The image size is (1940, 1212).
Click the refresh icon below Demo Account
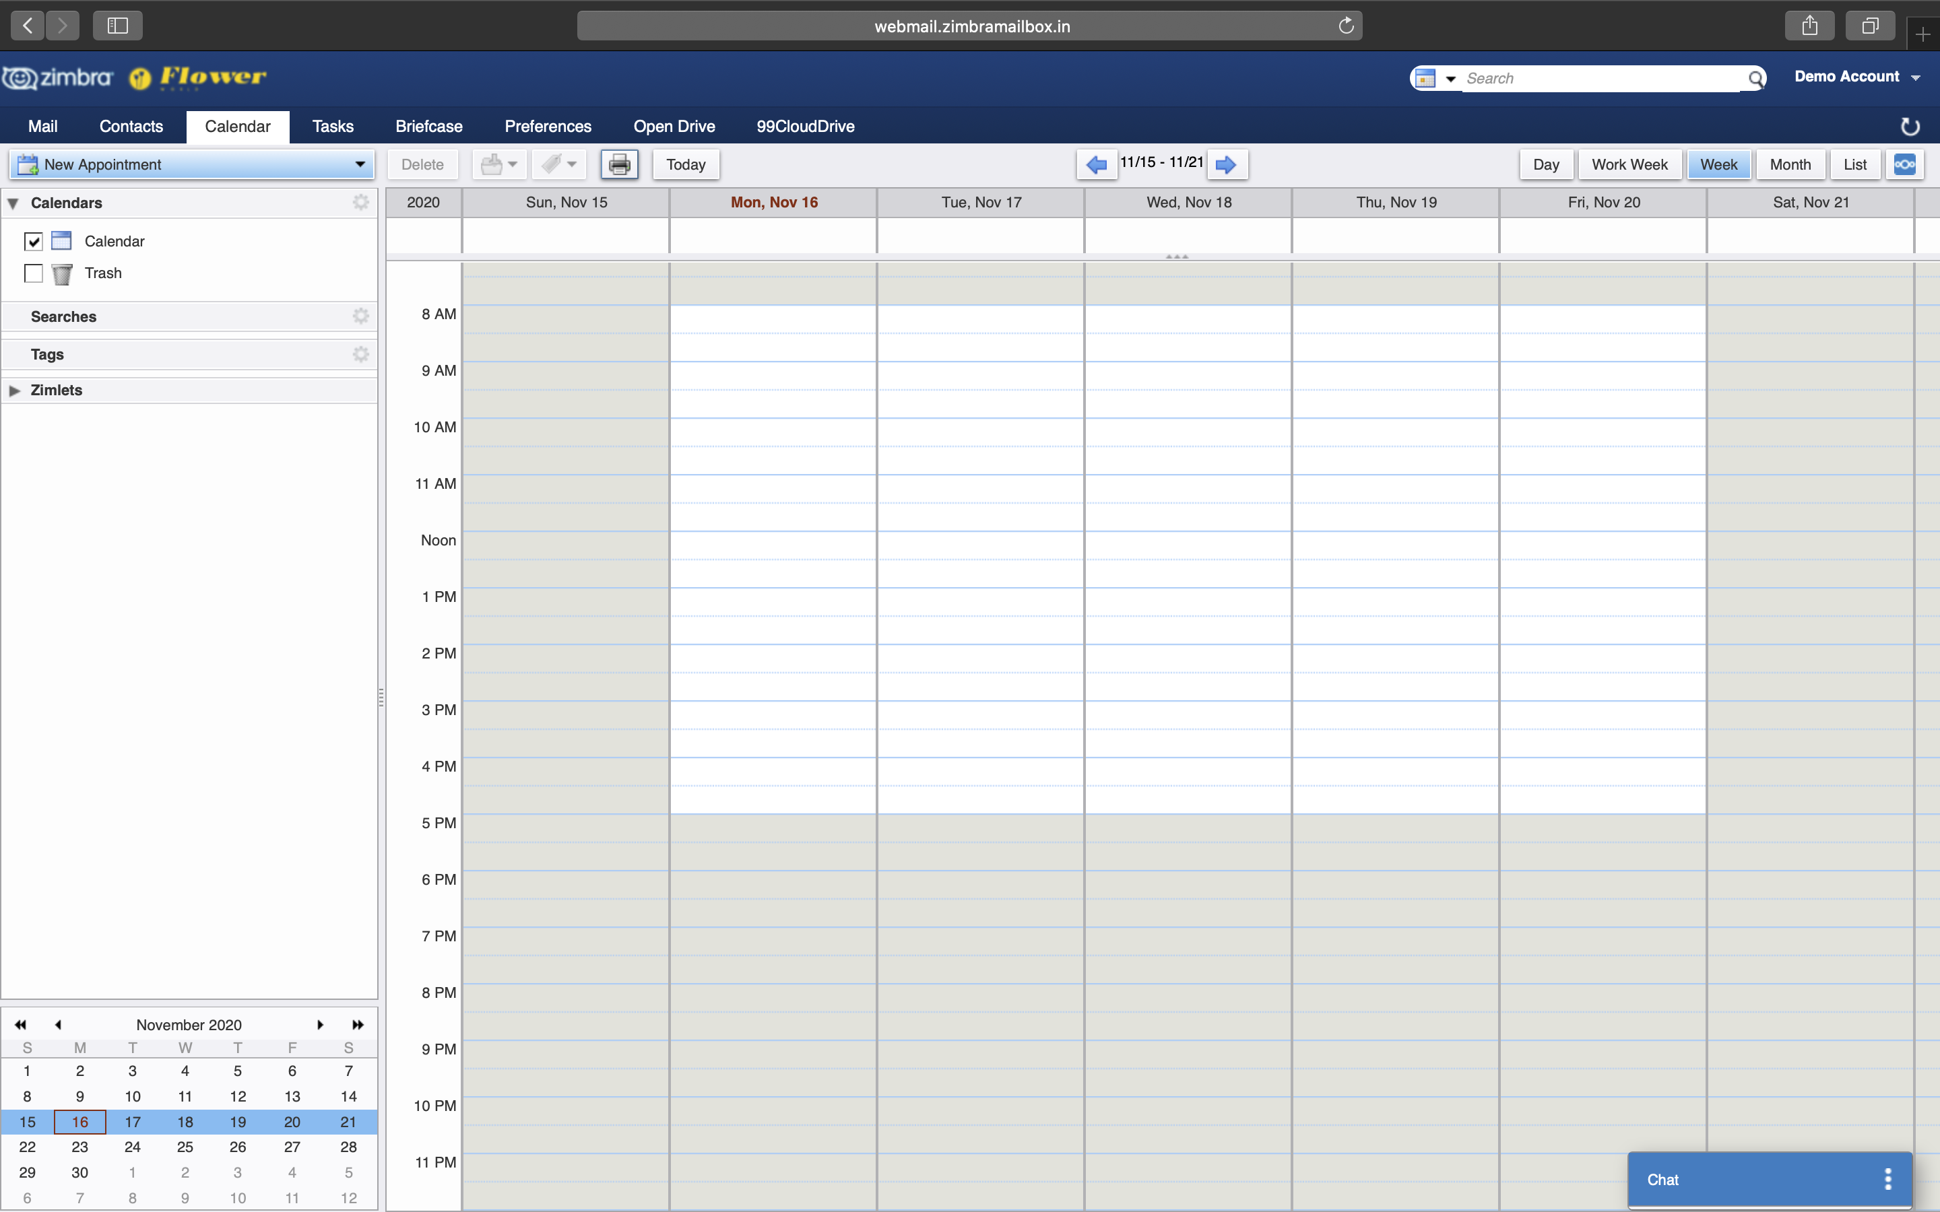click(1910, 127)
